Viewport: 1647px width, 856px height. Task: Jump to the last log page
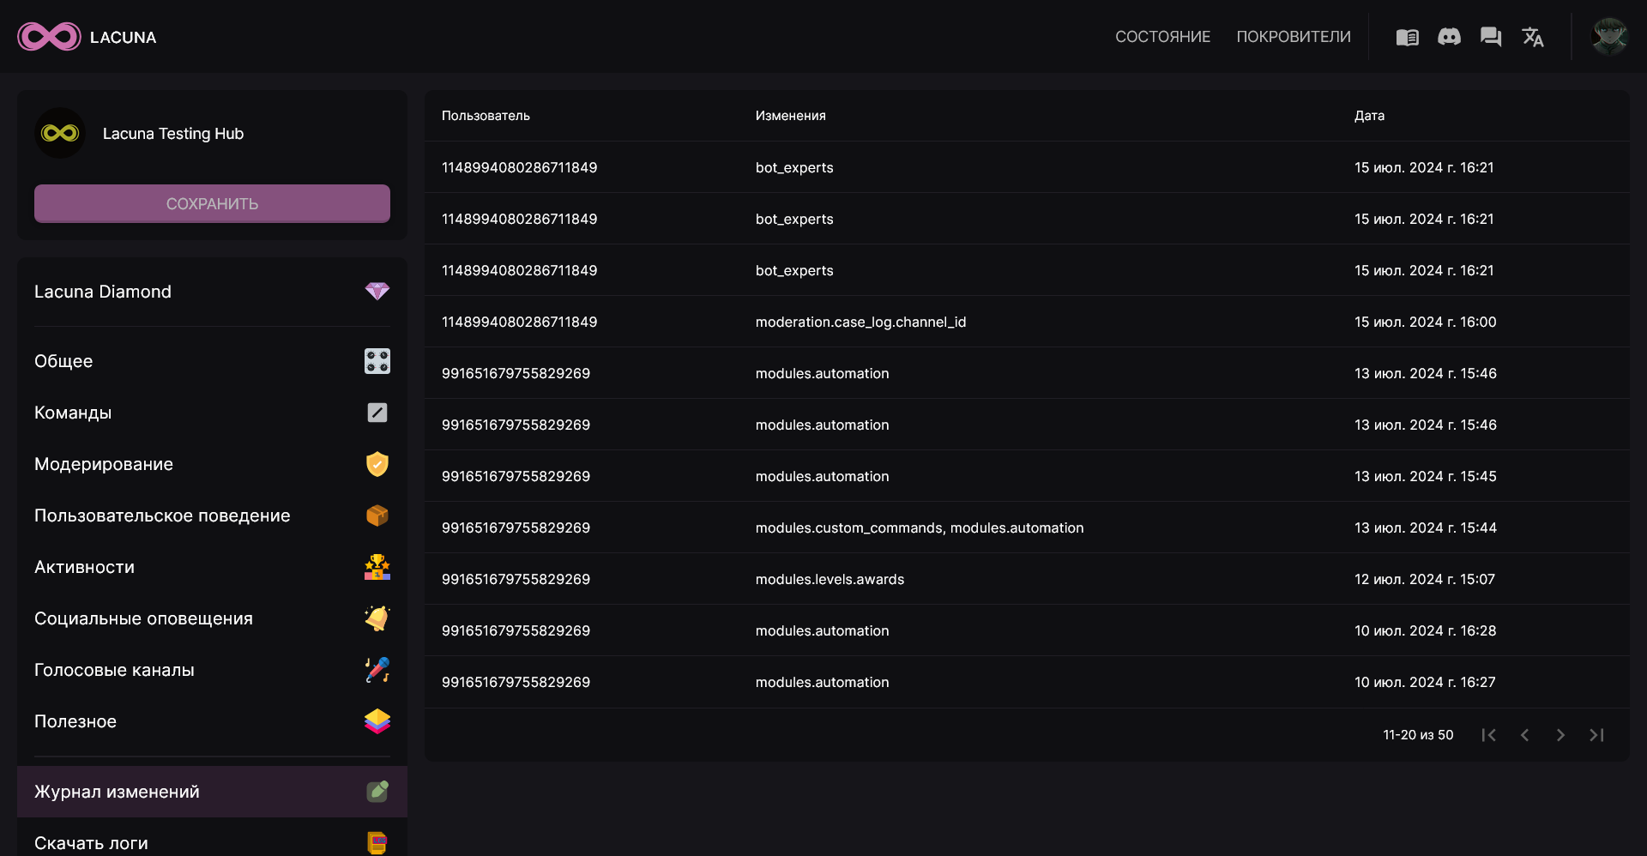(x=1596, y=735)
